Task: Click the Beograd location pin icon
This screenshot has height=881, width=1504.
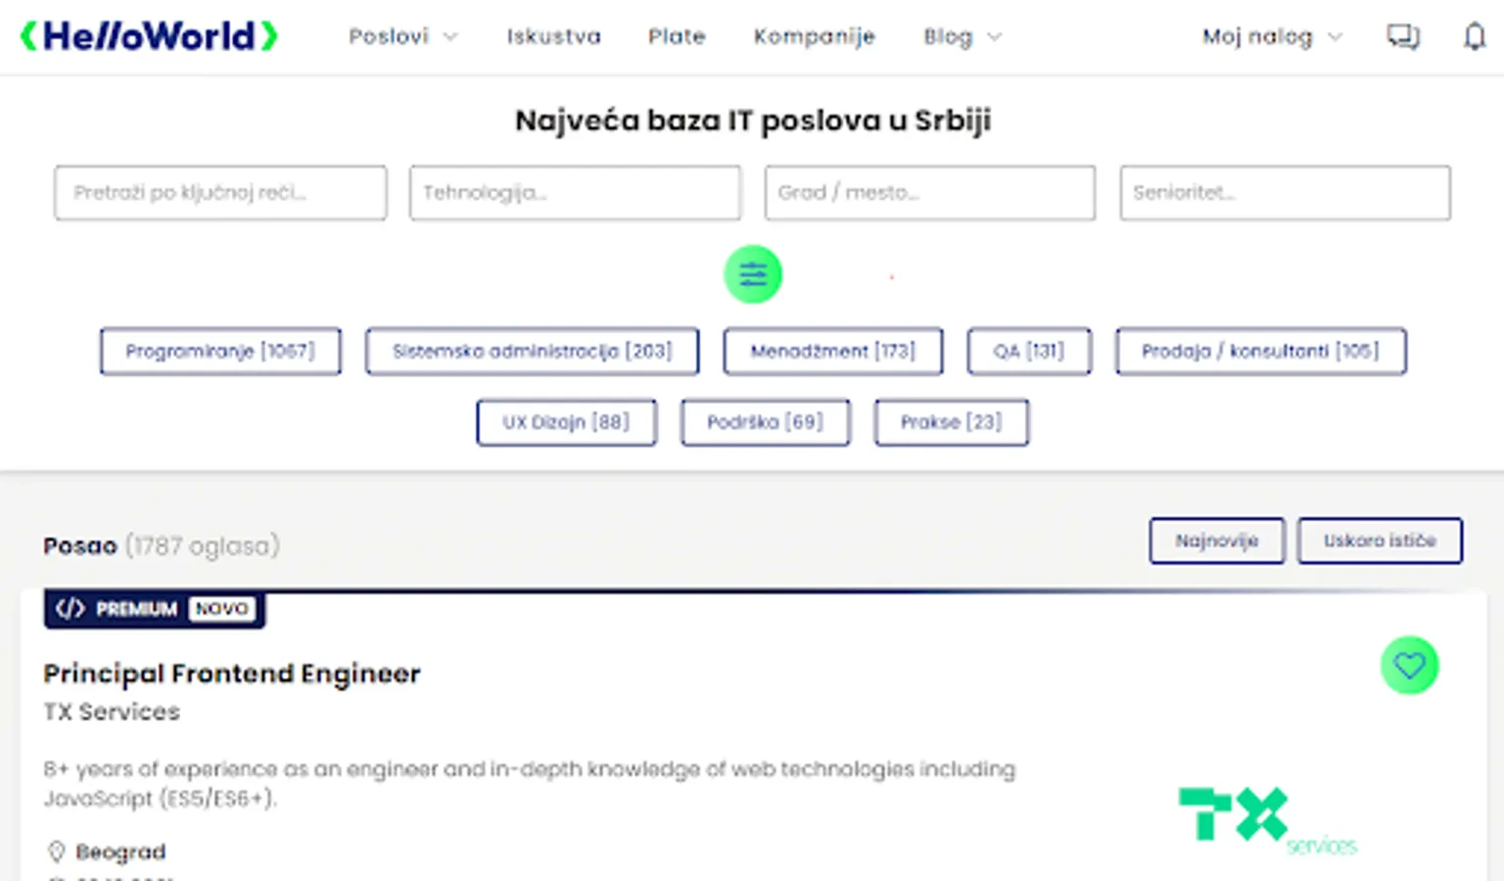Action: (57, 852)
